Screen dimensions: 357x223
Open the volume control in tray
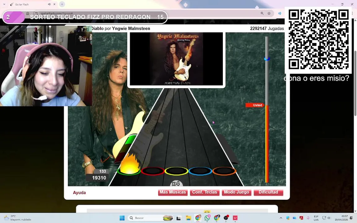point(329,218)
